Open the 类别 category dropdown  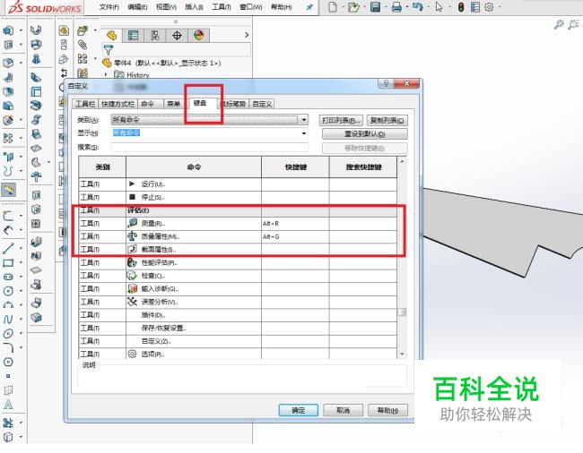point(304,119)
